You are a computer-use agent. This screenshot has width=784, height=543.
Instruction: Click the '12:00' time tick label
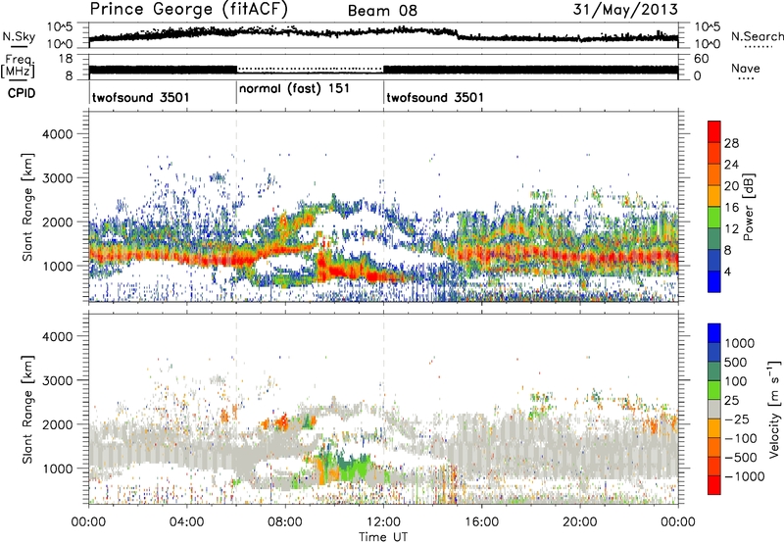pyautogui.click(x=383, y=522)
